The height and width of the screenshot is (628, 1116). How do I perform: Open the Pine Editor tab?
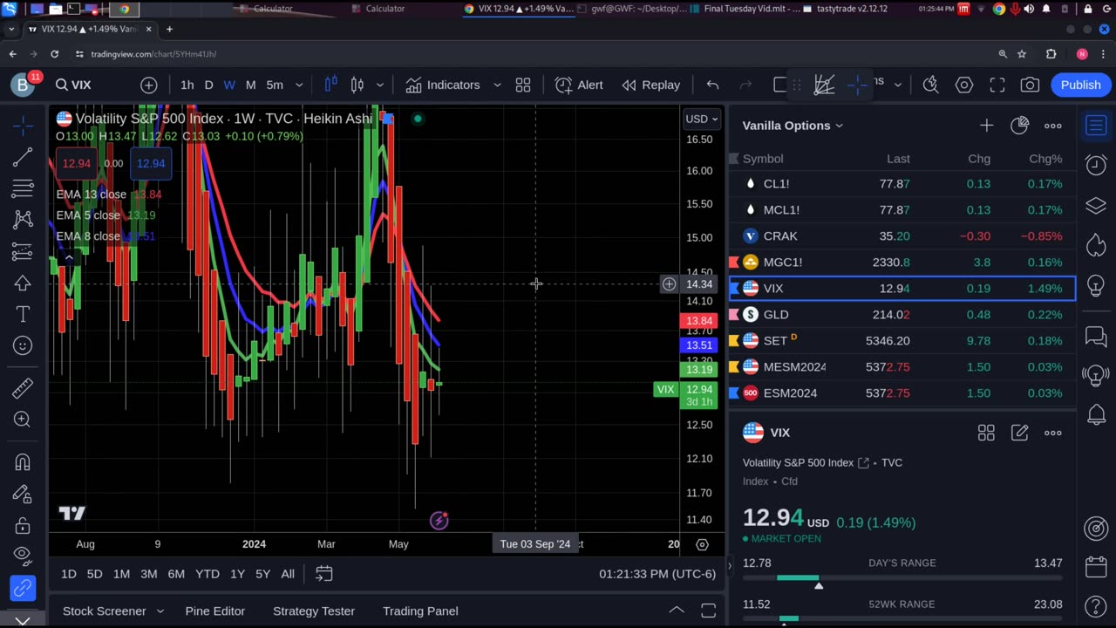click(x=214, y=611)
